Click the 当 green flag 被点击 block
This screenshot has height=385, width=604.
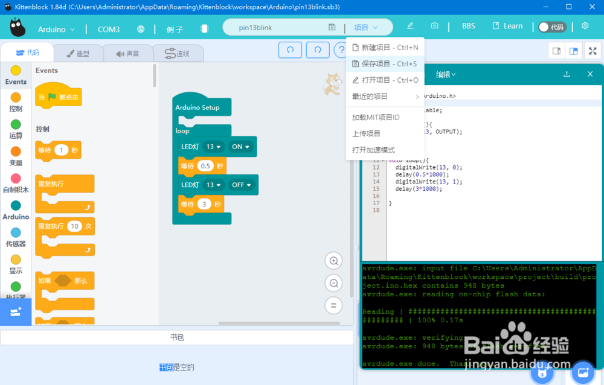click(x=58, y=96)
